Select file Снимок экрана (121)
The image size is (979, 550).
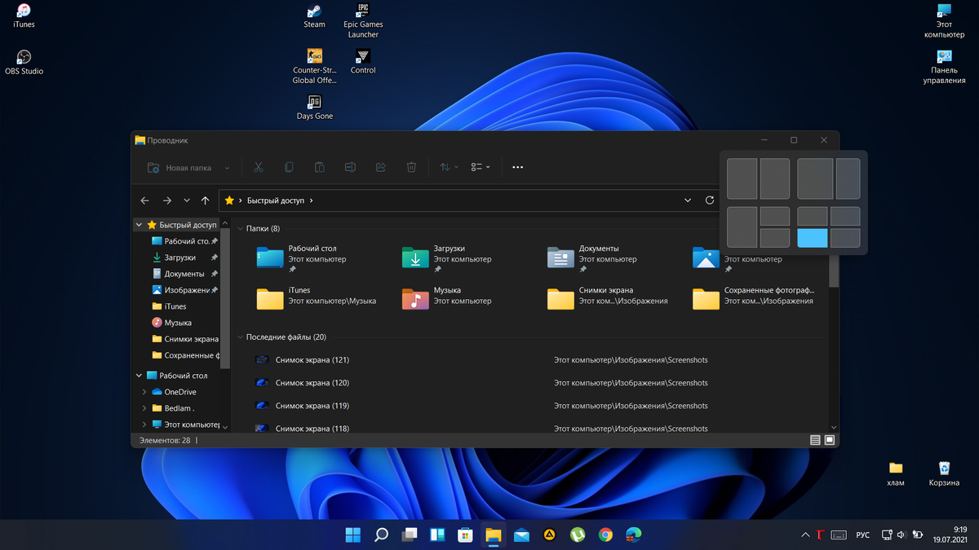pos(312,360)
